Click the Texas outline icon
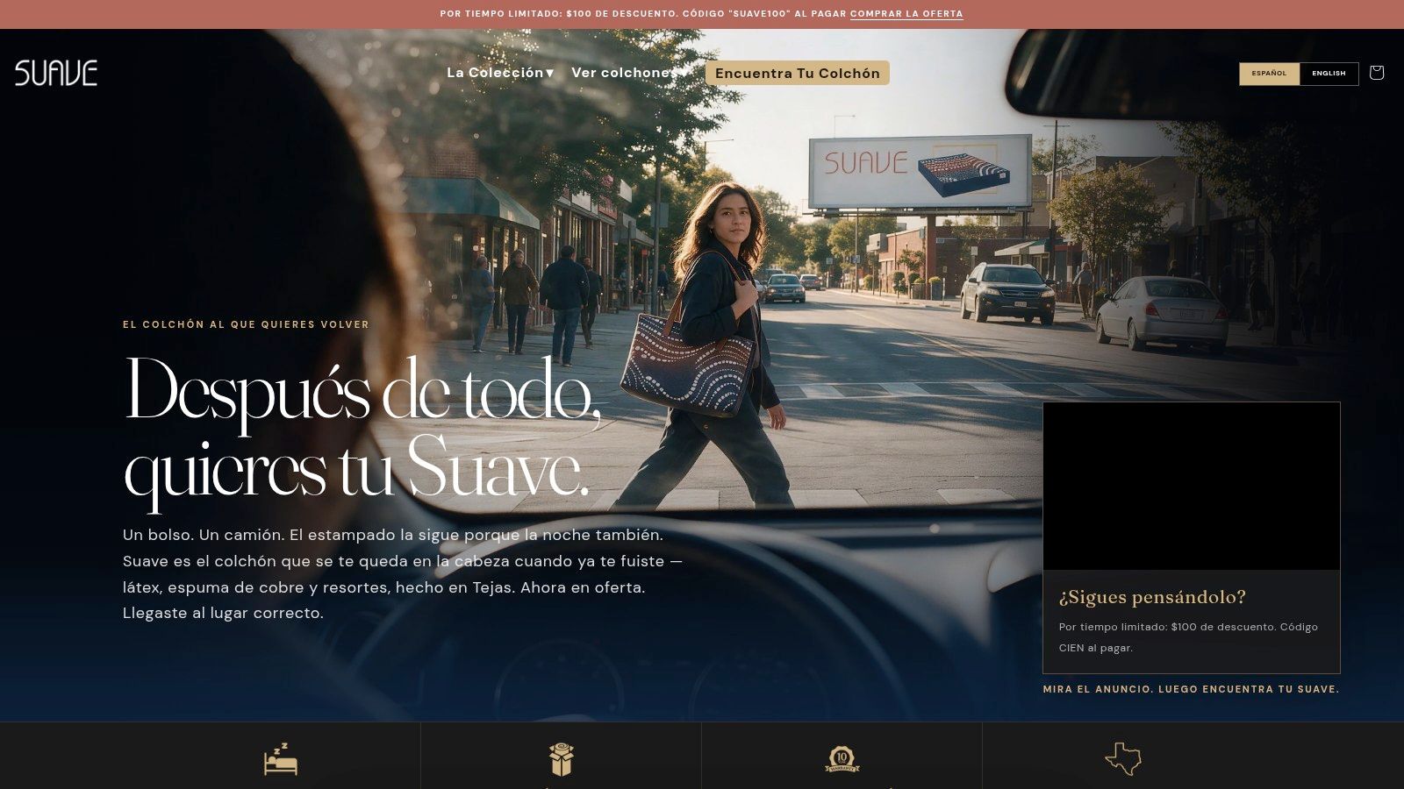This screenshot has height=789, width=1404. click(x=1123, y=759)
